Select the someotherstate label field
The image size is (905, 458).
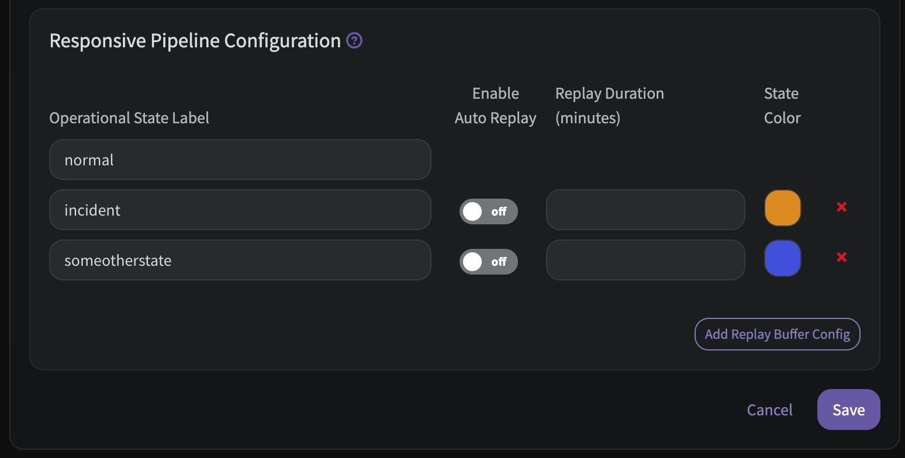coord(240,260)
